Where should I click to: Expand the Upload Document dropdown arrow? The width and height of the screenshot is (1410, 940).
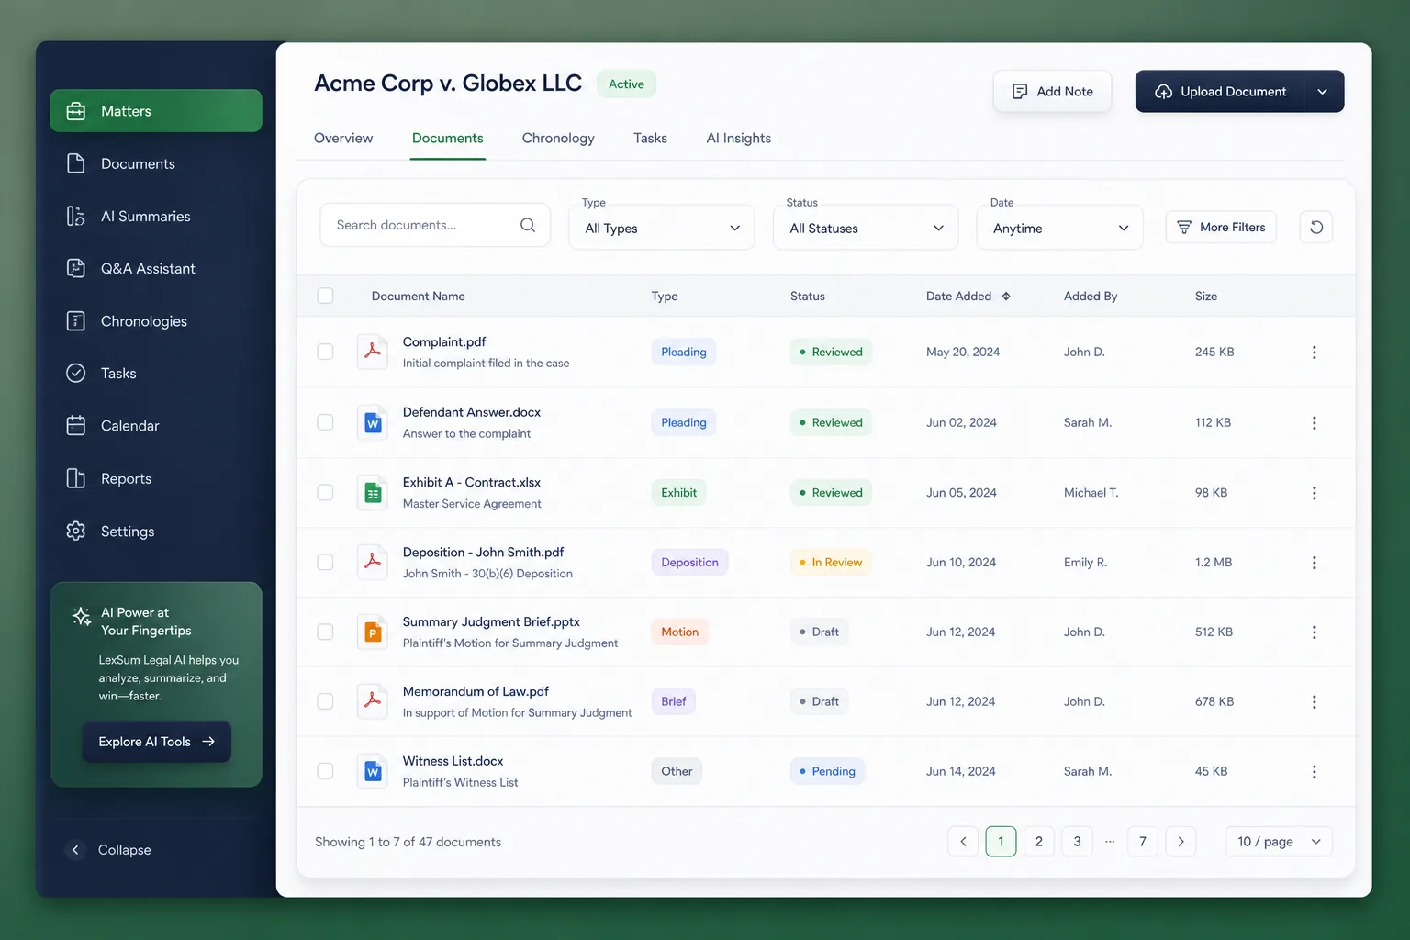click(x=1323, y=92)
